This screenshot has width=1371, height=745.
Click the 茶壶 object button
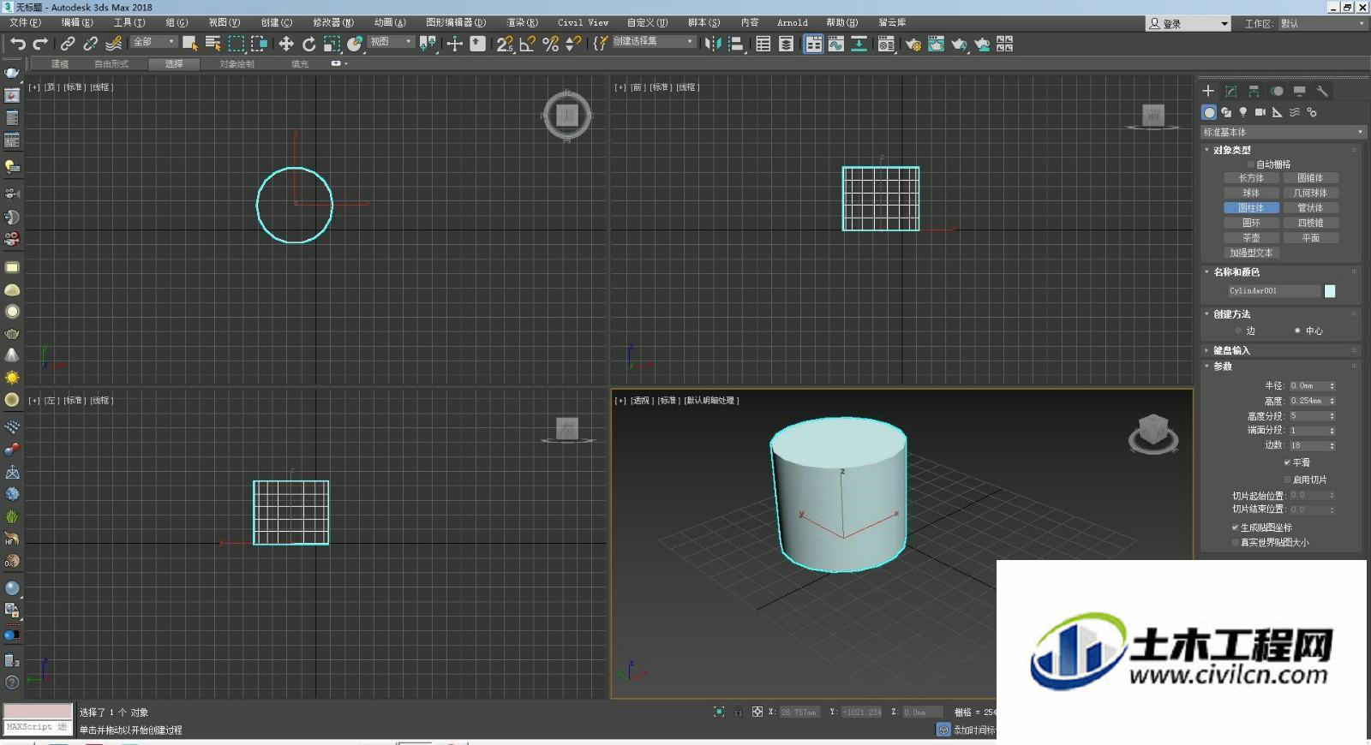[x=1251, y=238]
